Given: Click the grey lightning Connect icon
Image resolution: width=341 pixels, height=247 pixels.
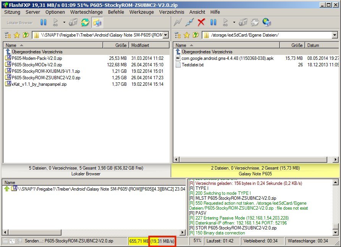Looking at the screenshot, I should [x=178, y=22].
